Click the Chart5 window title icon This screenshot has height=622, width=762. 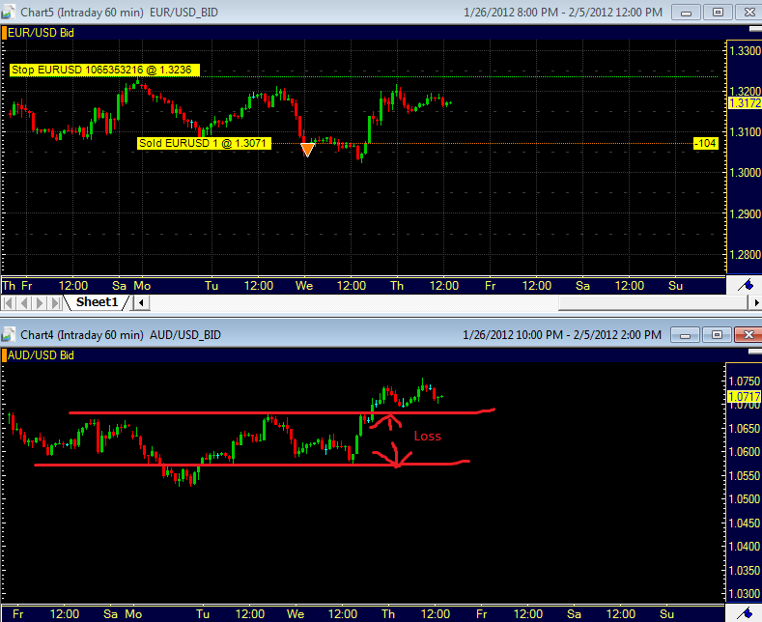pyautogui.click(x=7, y=12)
